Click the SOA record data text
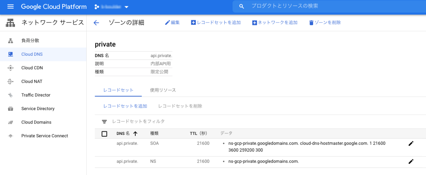Image resolution: width=426 pixels, height=175 pixels. coord(307,147)
